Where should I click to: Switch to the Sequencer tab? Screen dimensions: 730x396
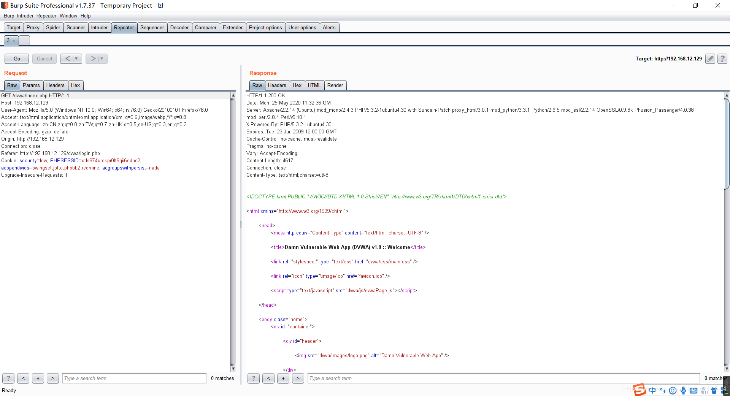[152, 27]
